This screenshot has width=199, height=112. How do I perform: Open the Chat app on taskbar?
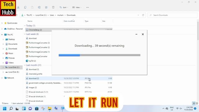click(30, 109)
